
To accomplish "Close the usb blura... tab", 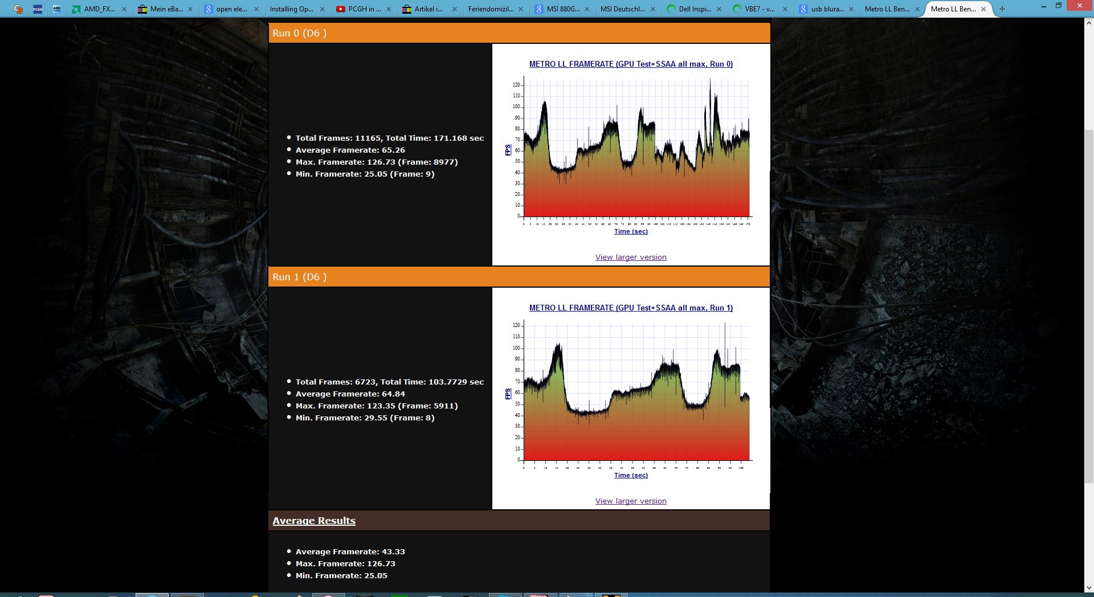I will (x=851, y=9).
